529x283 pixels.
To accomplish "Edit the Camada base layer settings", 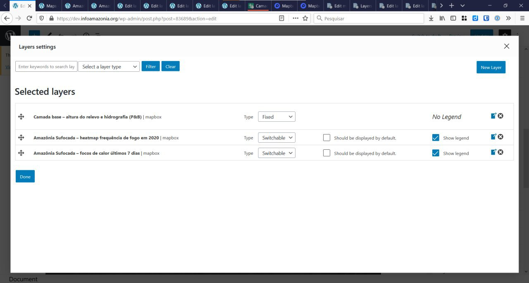I will pos(493,116).
